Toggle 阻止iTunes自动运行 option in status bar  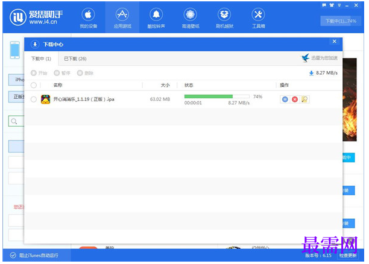[x=34, y=256]
